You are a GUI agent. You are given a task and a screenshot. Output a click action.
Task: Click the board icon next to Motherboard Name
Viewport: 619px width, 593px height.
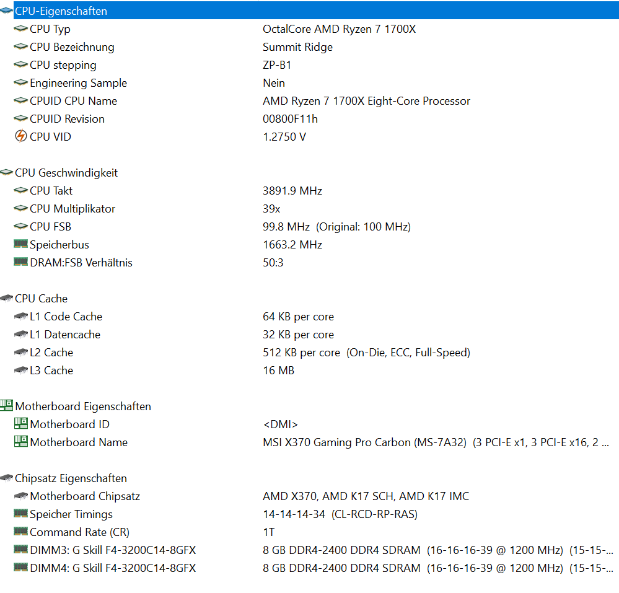tap(21, 441)
